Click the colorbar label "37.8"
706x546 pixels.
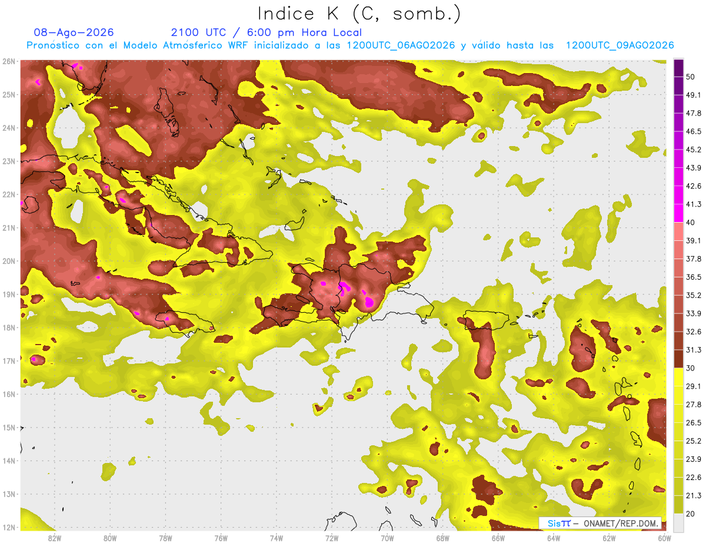tap(693, 259)
